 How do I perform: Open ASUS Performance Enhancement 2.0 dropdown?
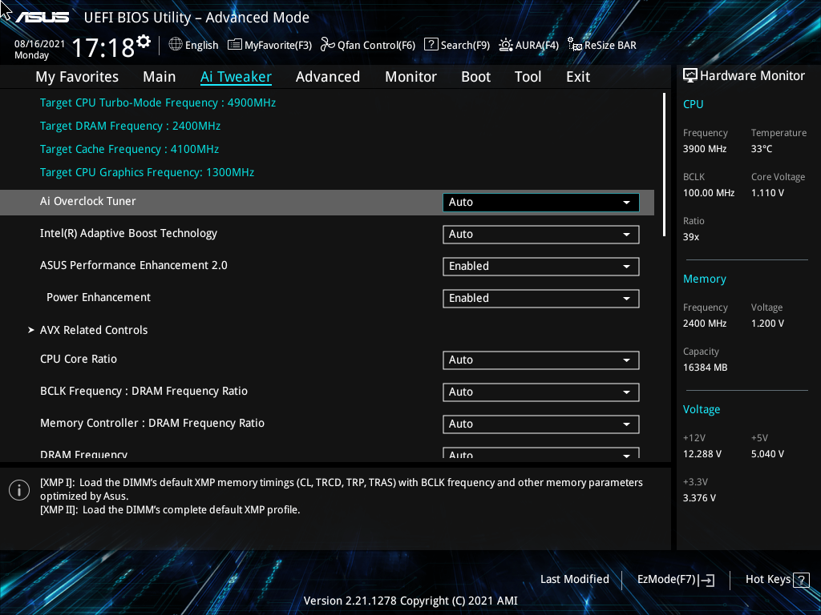541,266
